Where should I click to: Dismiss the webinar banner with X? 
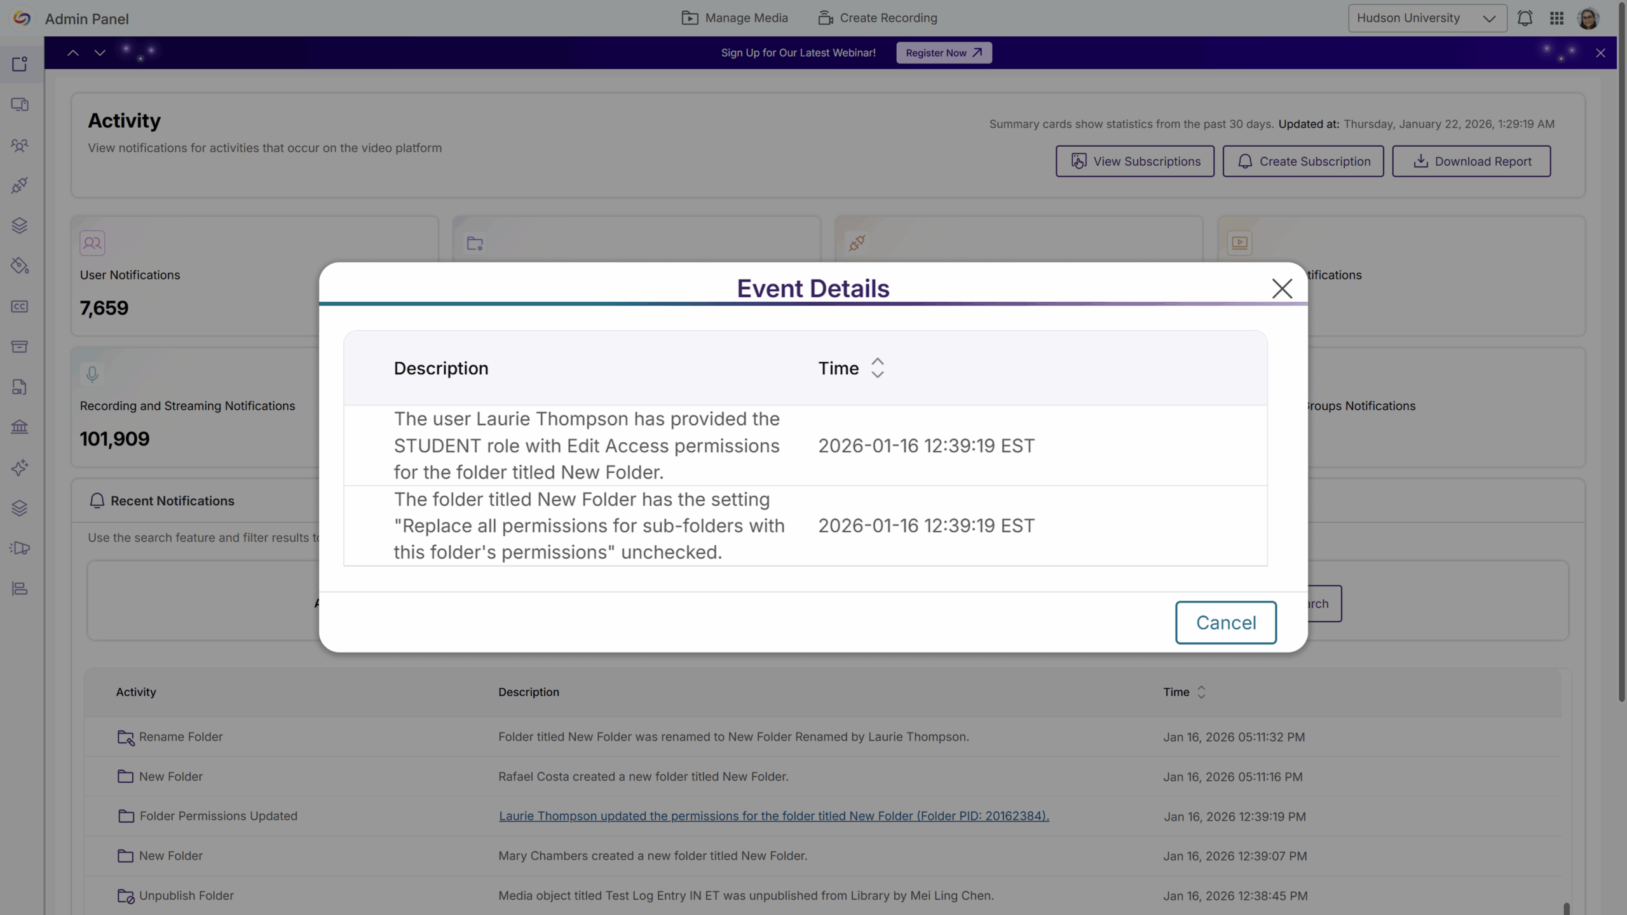[1600, 53]
